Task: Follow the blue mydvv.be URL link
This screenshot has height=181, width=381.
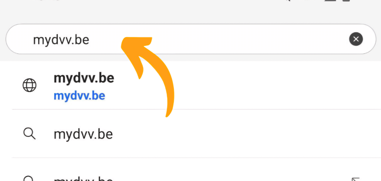Action: click(79, 96)
